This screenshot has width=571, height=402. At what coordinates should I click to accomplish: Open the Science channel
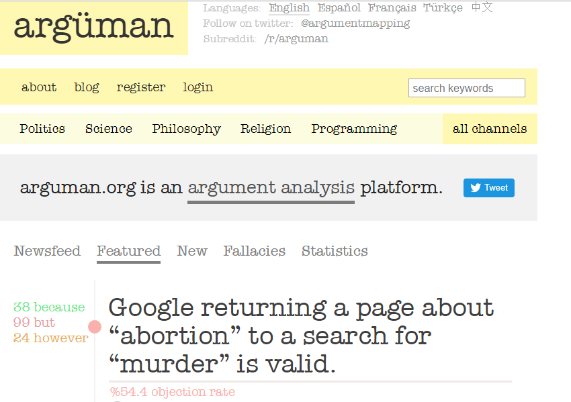point(109,129)
